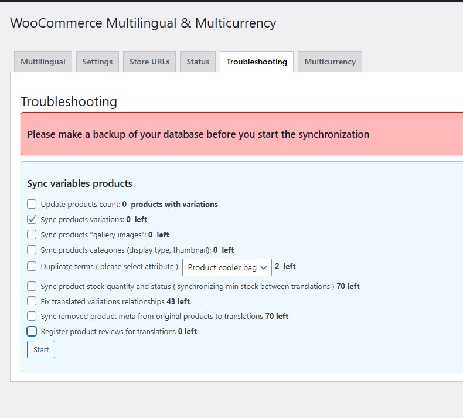Click the 'Sync products "gallery images":' label
Image resolution: width=463 pixels, height=418 pixels.
tap(94, 235)
